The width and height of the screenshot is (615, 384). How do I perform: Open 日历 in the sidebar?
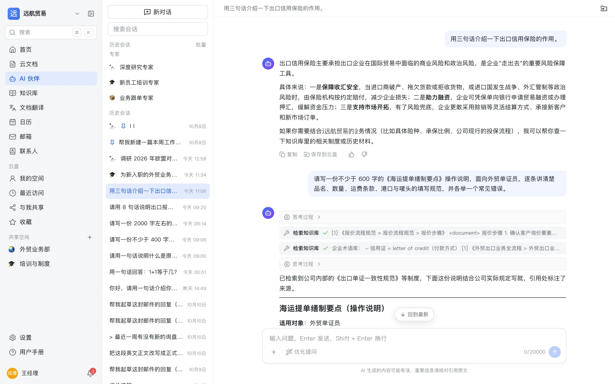point(51,122)
